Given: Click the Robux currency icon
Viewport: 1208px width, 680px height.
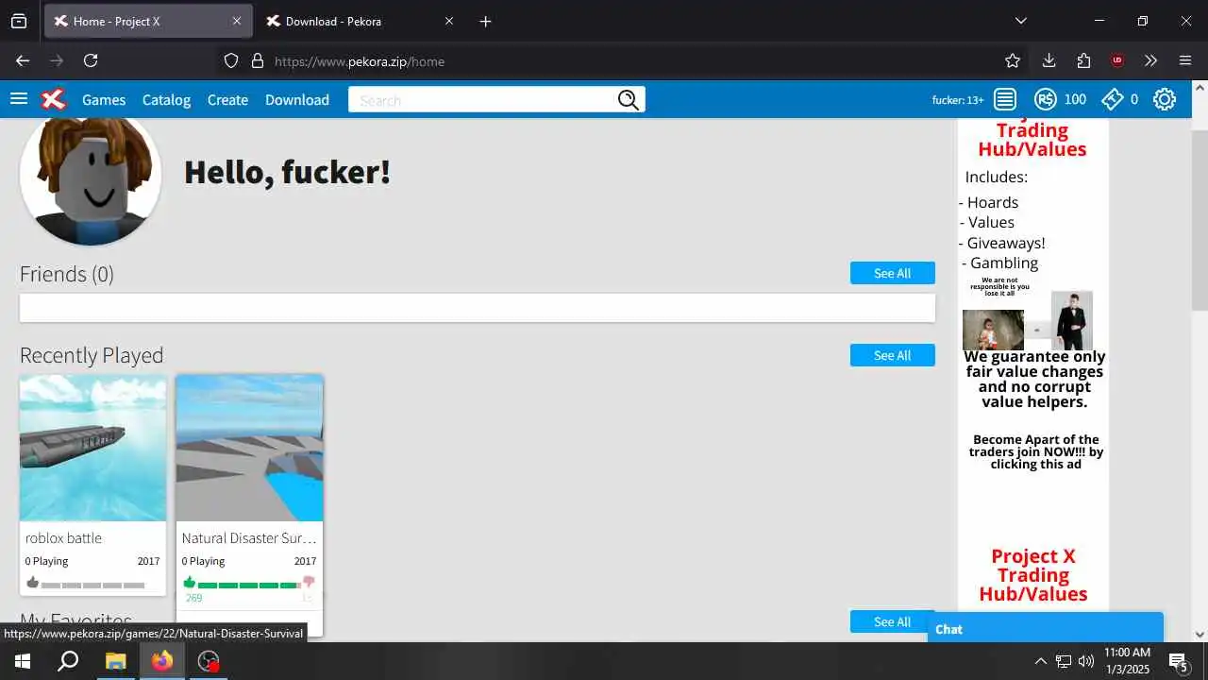Looking at the screenshot, I should click(x=1045, y=99).
